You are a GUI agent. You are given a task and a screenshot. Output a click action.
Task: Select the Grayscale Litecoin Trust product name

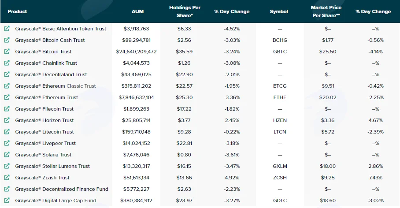tap(44, 132)
